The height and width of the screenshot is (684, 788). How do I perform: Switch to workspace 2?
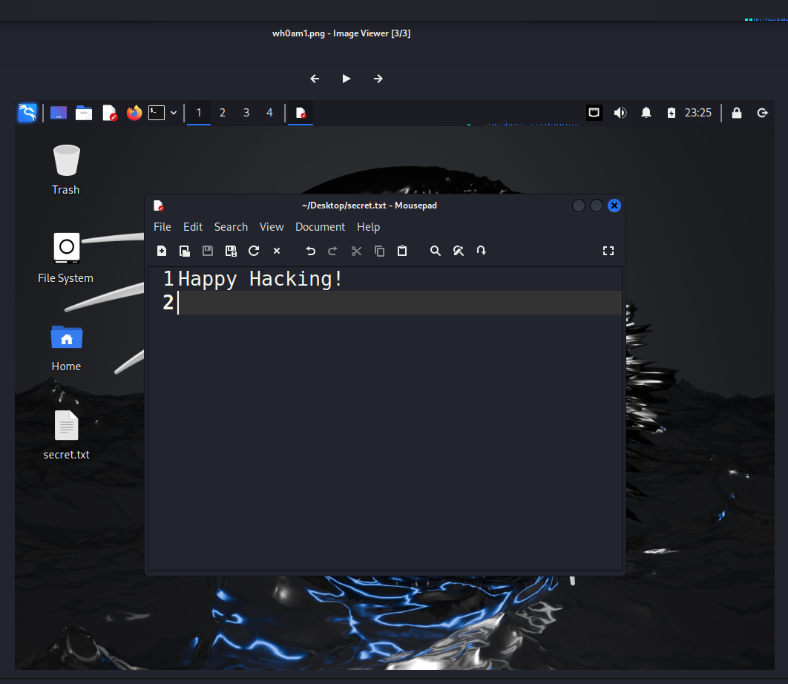click(222, 113)
